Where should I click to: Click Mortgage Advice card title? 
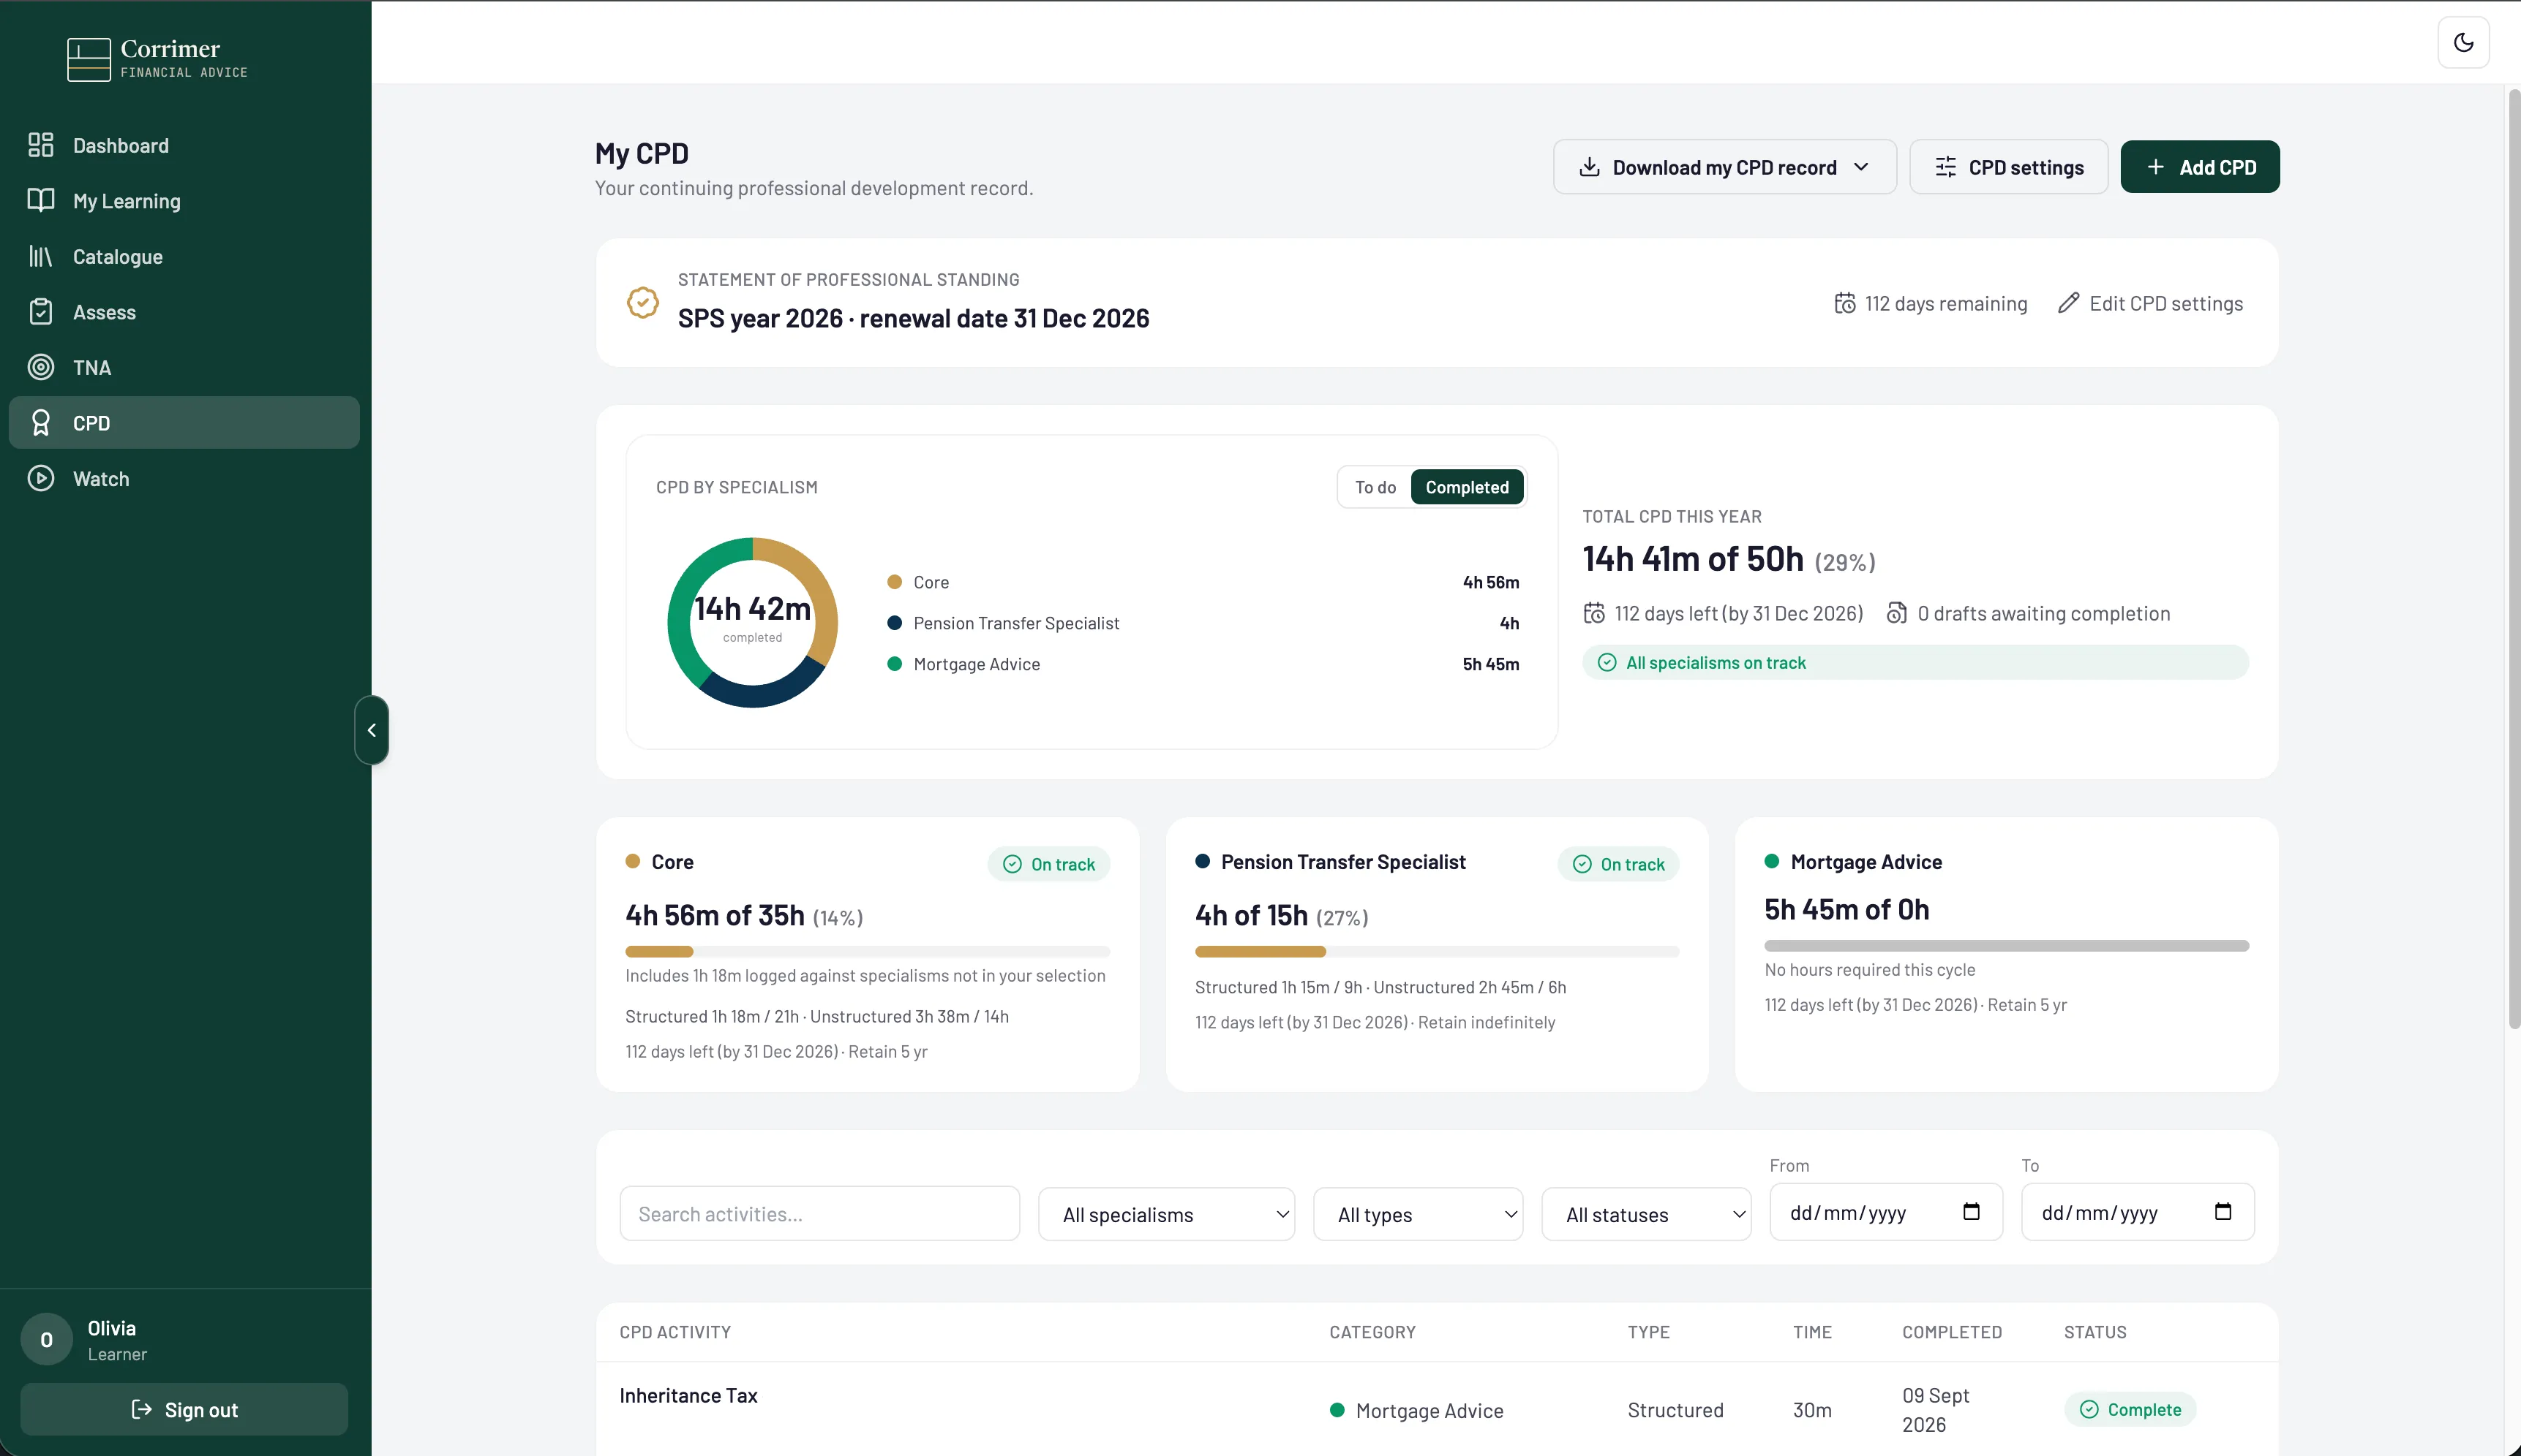(x=1866, y=862)
